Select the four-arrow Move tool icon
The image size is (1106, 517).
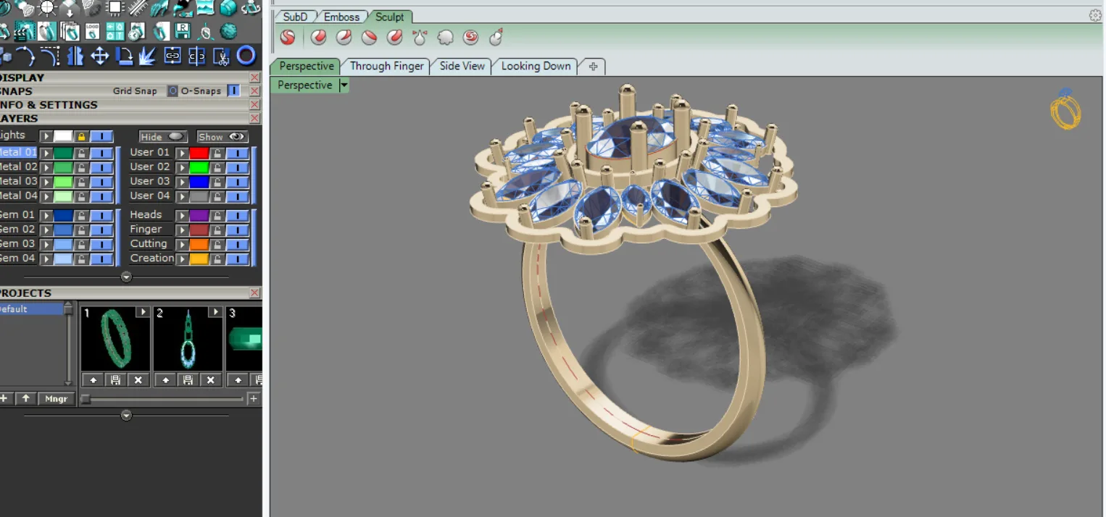point(99,56)
